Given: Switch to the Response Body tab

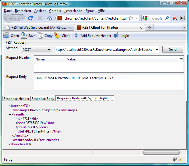Looking at the screenshot, I should 43,99.
